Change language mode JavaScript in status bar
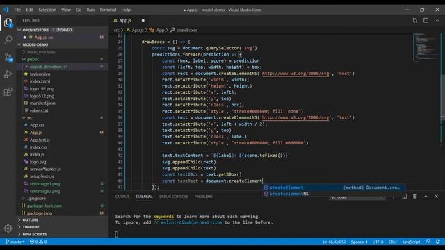The width and height of the screenshot is (445, 250). click(x=411, y=242)
